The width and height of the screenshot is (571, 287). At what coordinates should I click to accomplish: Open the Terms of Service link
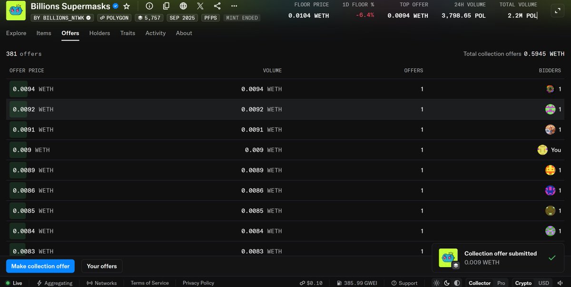click(150, 283)
